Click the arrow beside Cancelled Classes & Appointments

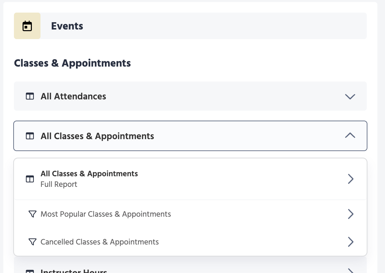pos(350,242)
